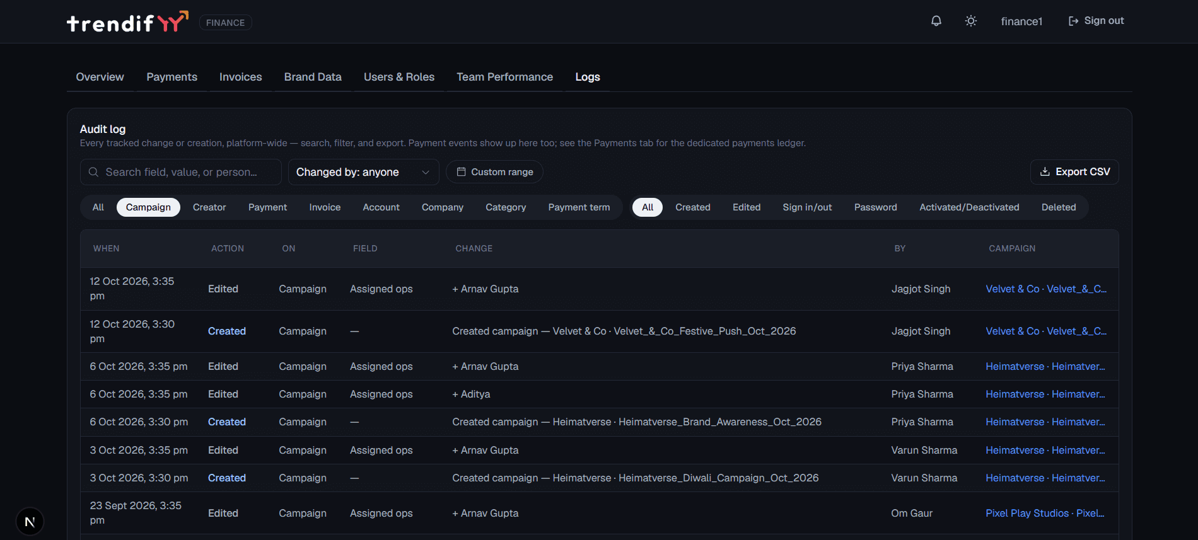Show only Deleted actions
The image size is (1198, 540).
1059,207
